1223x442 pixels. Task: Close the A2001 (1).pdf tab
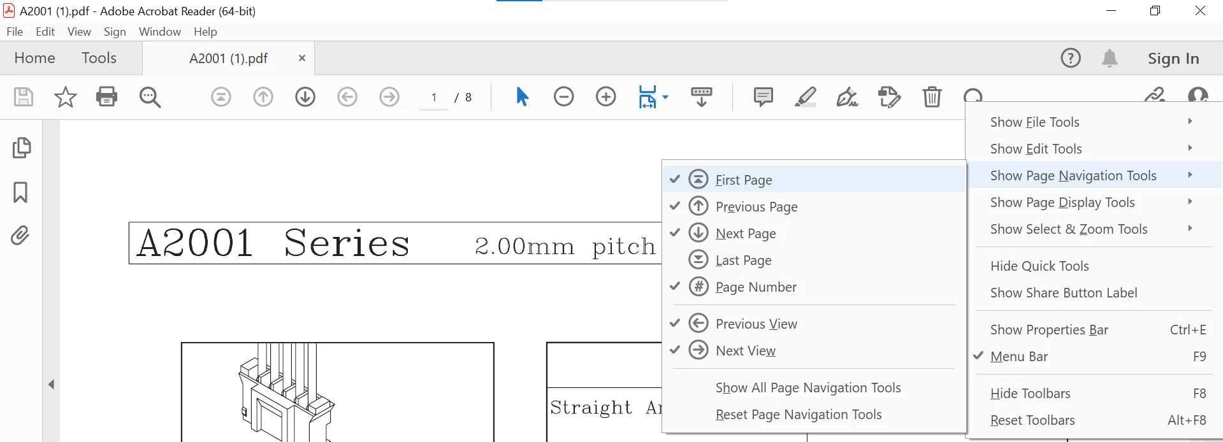coord(302,58)
